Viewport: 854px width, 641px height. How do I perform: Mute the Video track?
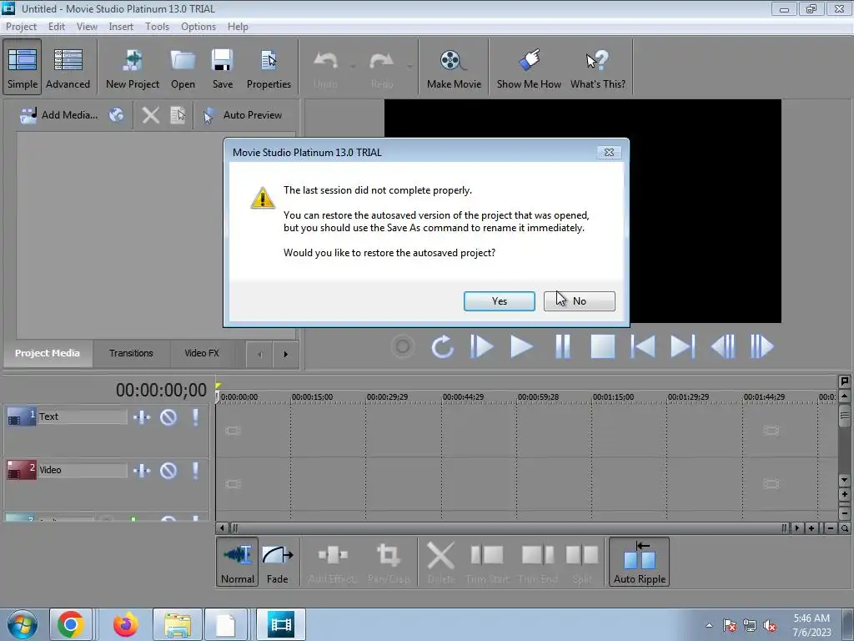[x=168, y=471]
